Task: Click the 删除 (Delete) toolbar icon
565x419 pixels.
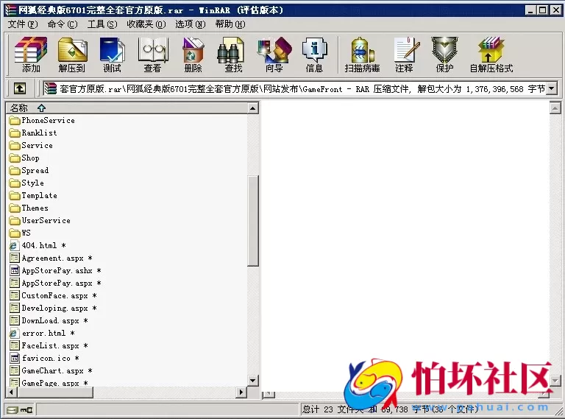Action: tap(193, 54)
